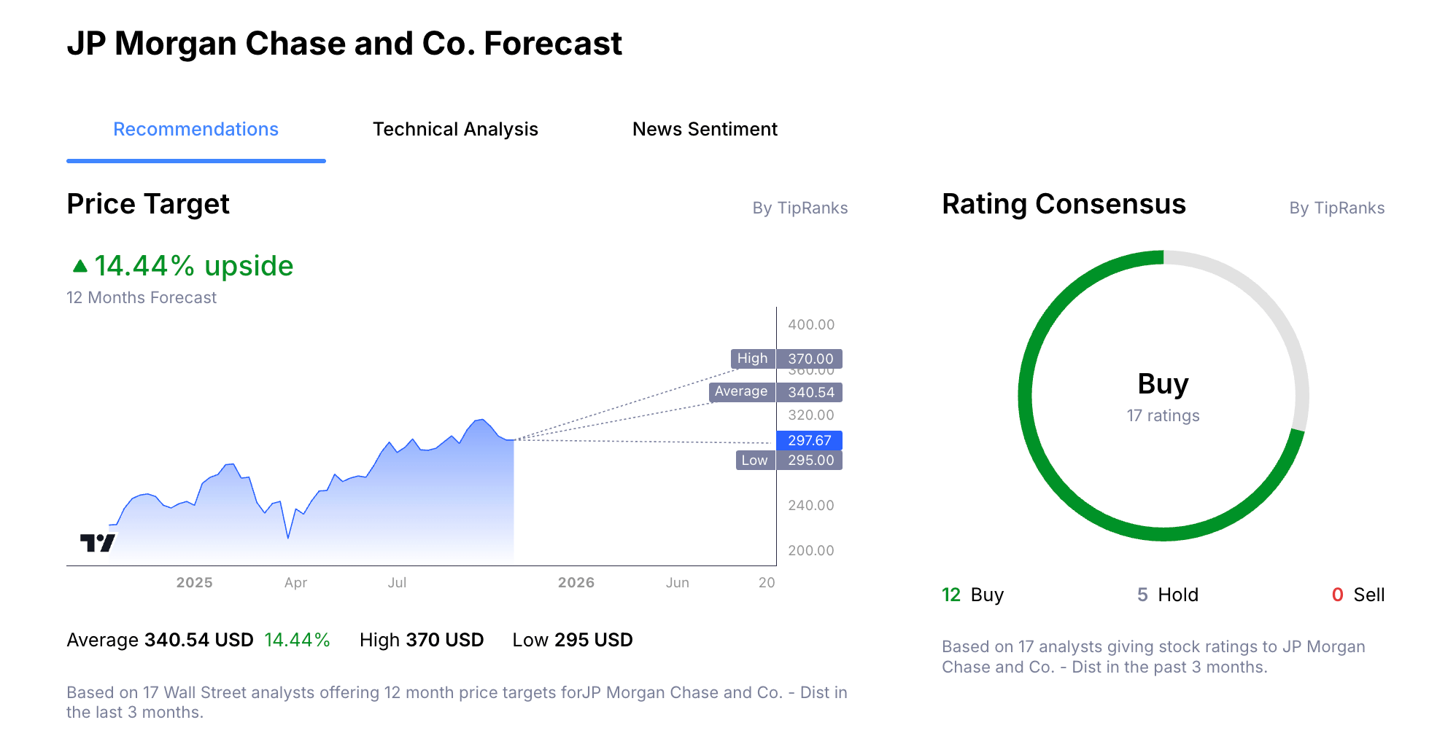Click the 5 Hold ratings count

(1167, 595)
